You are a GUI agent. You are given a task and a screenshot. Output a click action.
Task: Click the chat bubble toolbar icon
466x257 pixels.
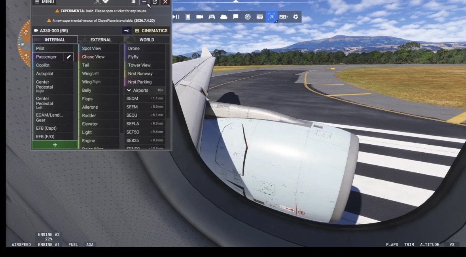pyautogui.click(x=236, y=17)
